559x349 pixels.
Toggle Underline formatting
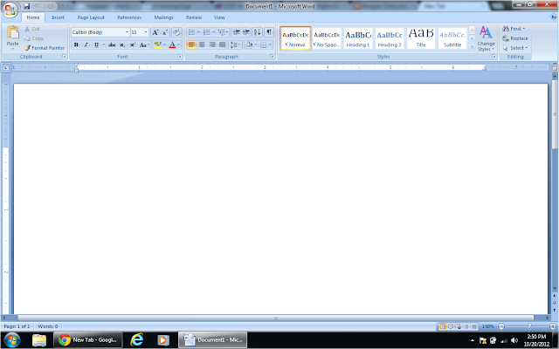(x=96, y=44)
